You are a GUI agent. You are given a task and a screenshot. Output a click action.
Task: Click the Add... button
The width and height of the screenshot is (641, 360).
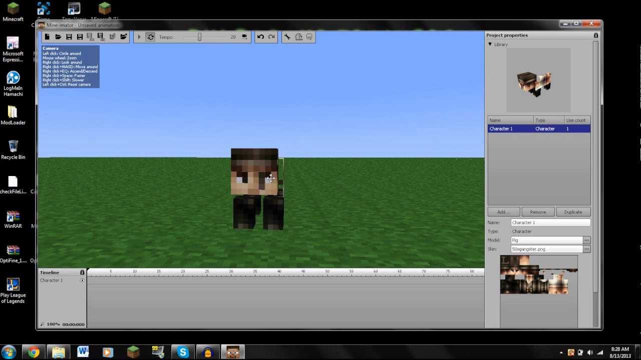504,212
